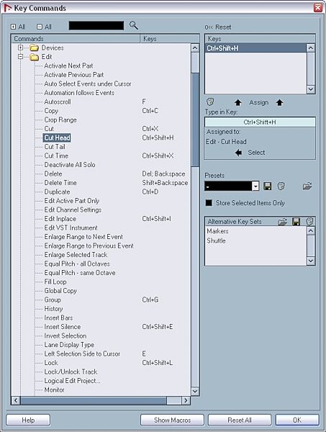326x432 pixels.
Task: Click the Commands column header
Action: (x=76, y=39)
